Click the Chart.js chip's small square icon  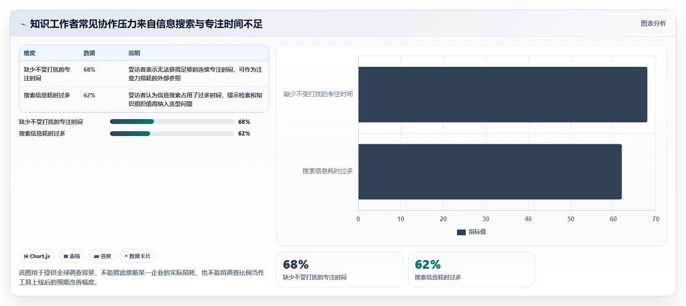click(x=26, y=256)
